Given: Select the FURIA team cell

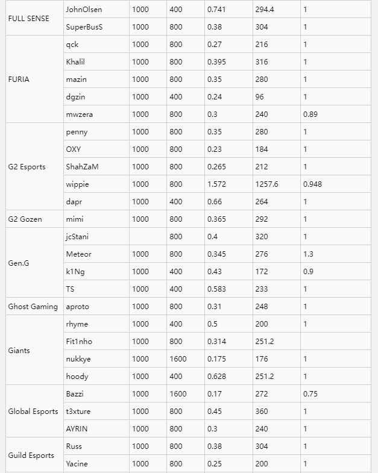Looking at the screenshot, I should pyautogui.click(x=19, y=79).
